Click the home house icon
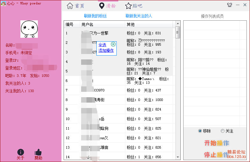250x162 pixels. tap(70, 6)
